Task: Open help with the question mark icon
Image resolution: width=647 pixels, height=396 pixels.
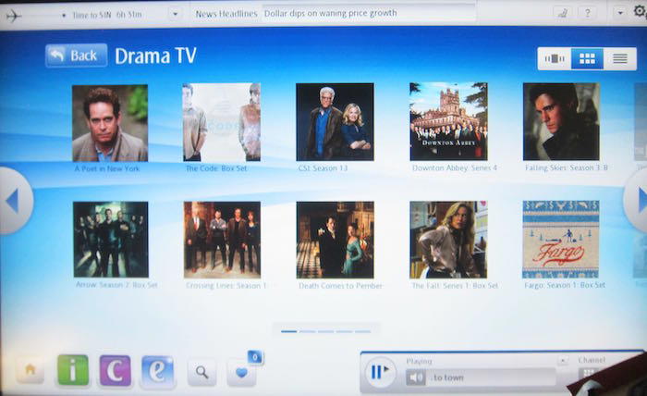Action: coord(588,13)
